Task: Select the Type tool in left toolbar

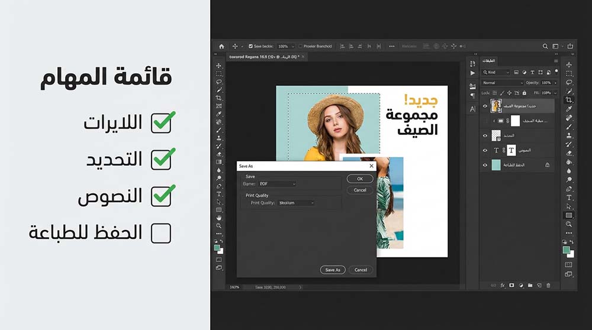Action: coord(219,194)
